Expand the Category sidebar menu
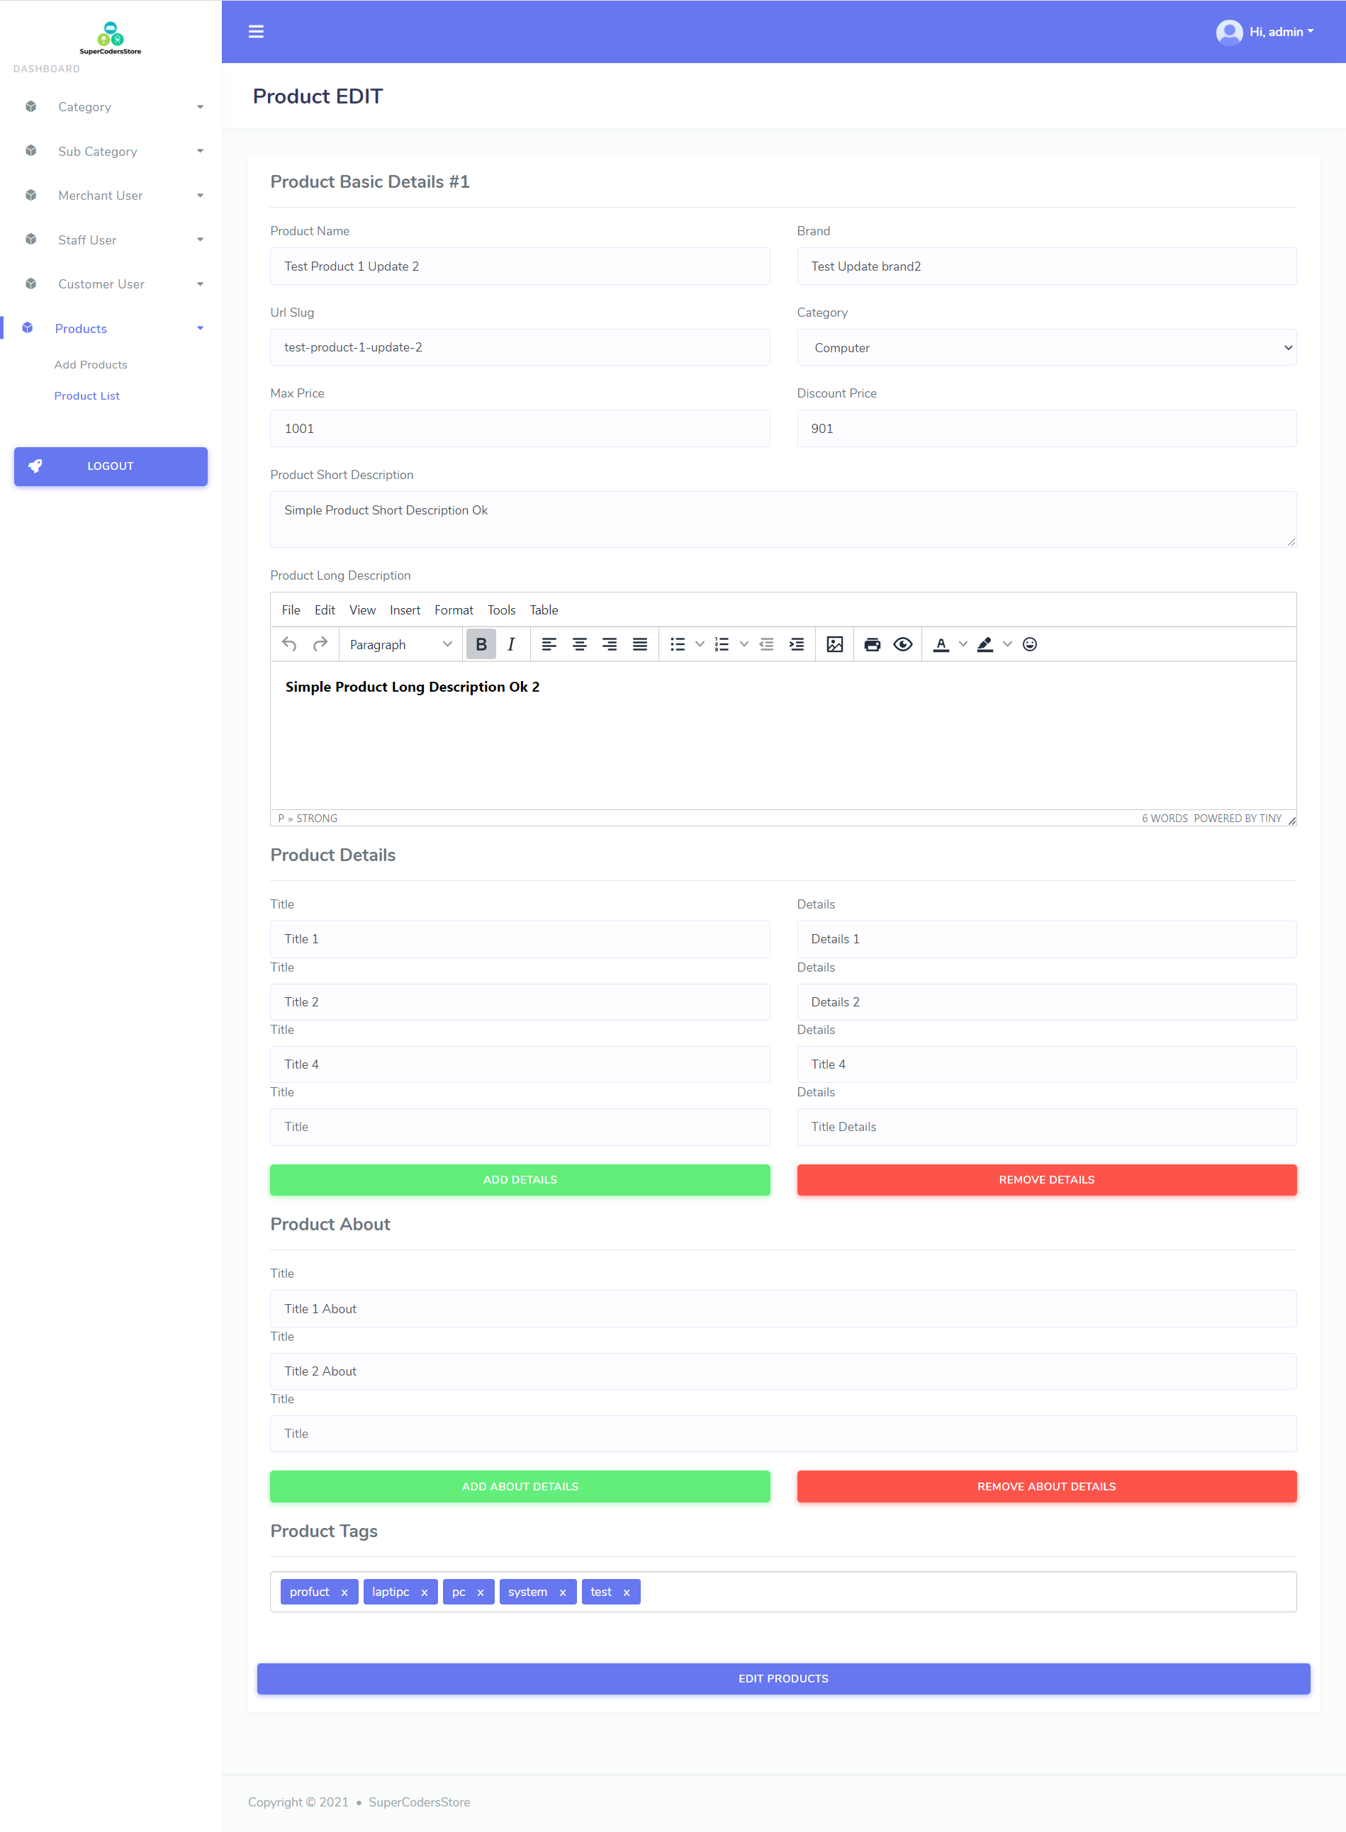Image resolution: width=1346 pixels, height=1832 pixels. pos(111,107)
